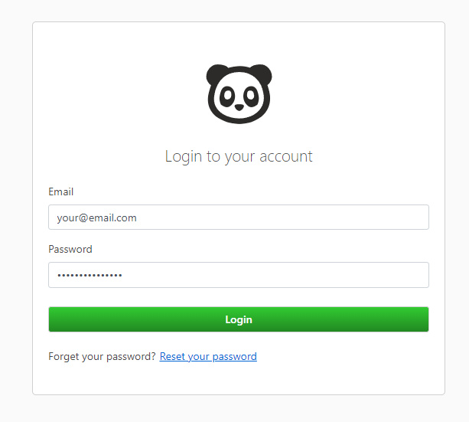Click the panda logo icon
This screenshot has width=469, height=422.
click(239, 94)
